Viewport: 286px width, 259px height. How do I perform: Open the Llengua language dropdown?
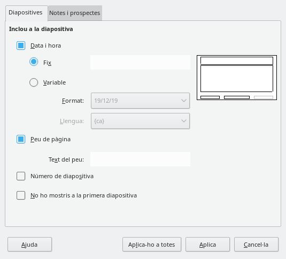(140, 121)
